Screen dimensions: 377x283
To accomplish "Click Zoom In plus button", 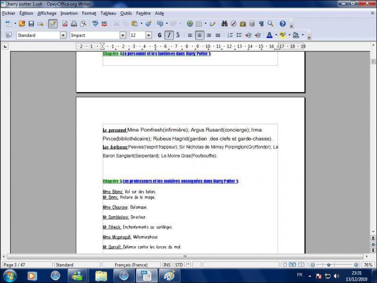I will click(x=356, y=265).
